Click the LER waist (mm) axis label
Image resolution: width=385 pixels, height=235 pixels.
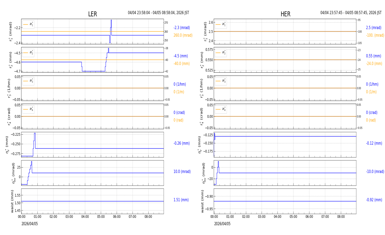(x=12, y=201)
